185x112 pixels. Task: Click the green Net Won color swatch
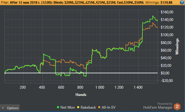58,107
